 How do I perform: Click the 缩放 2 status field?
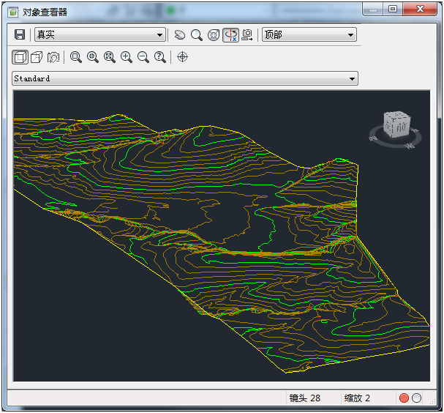click(358, 398)
